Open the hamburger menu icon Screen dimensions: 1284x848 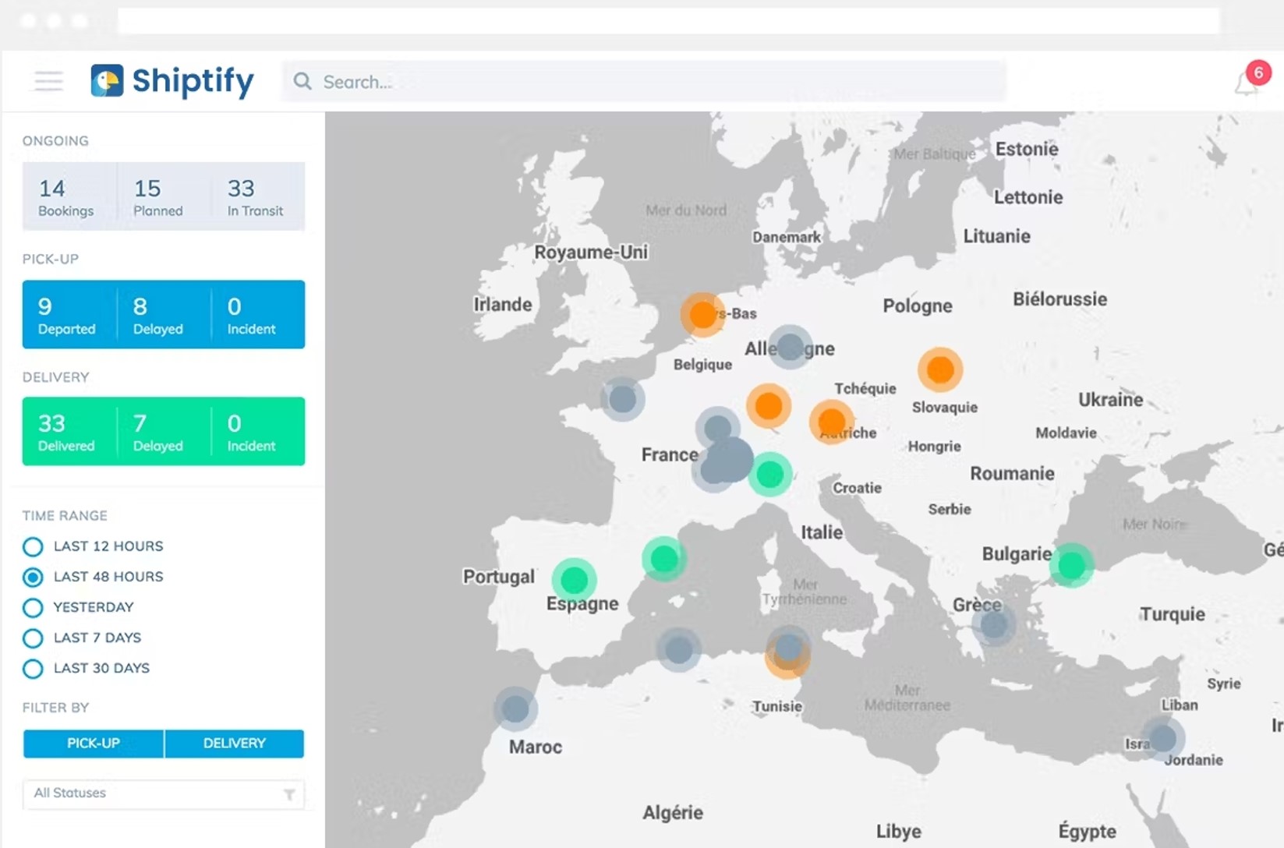(x=48, y=81)
